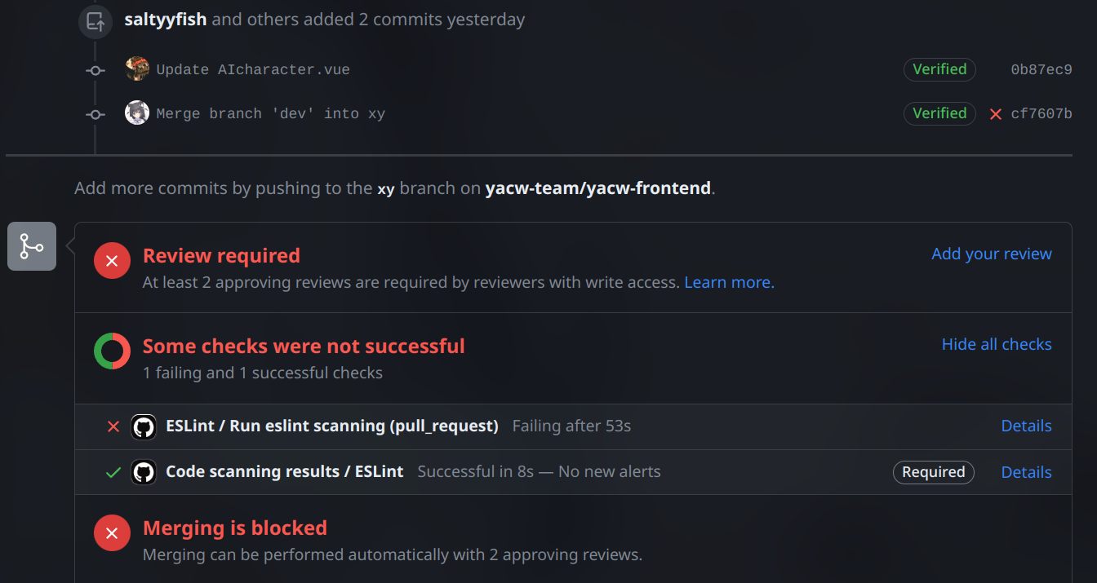1097x583 pixels.
Task: Click the git merge icon box
Action: pyautogui.click(x=32, y=246)
